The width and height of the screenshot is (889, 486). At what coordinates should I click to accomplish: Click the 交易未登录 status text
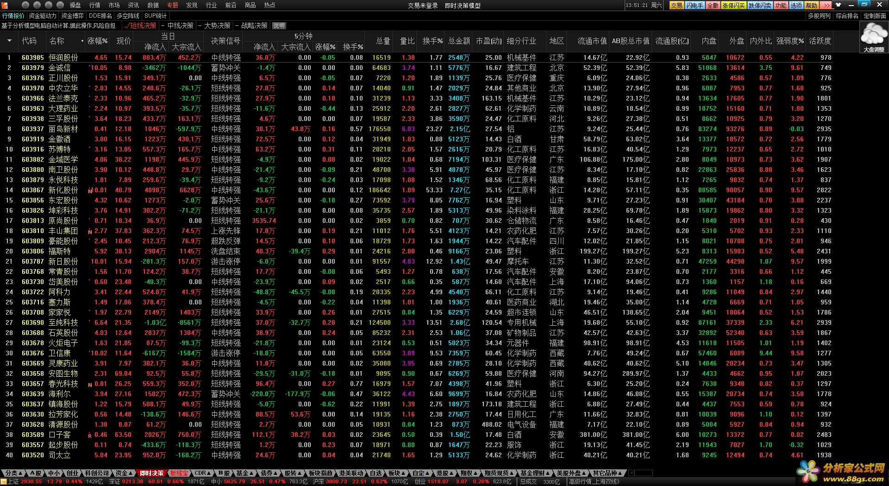click(x=422, y=6)
